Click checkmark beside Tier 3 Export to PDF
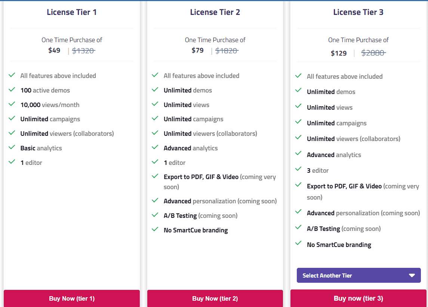Viewport: 428px width, 307px height. pyautogui.click(x=298, y=185)
